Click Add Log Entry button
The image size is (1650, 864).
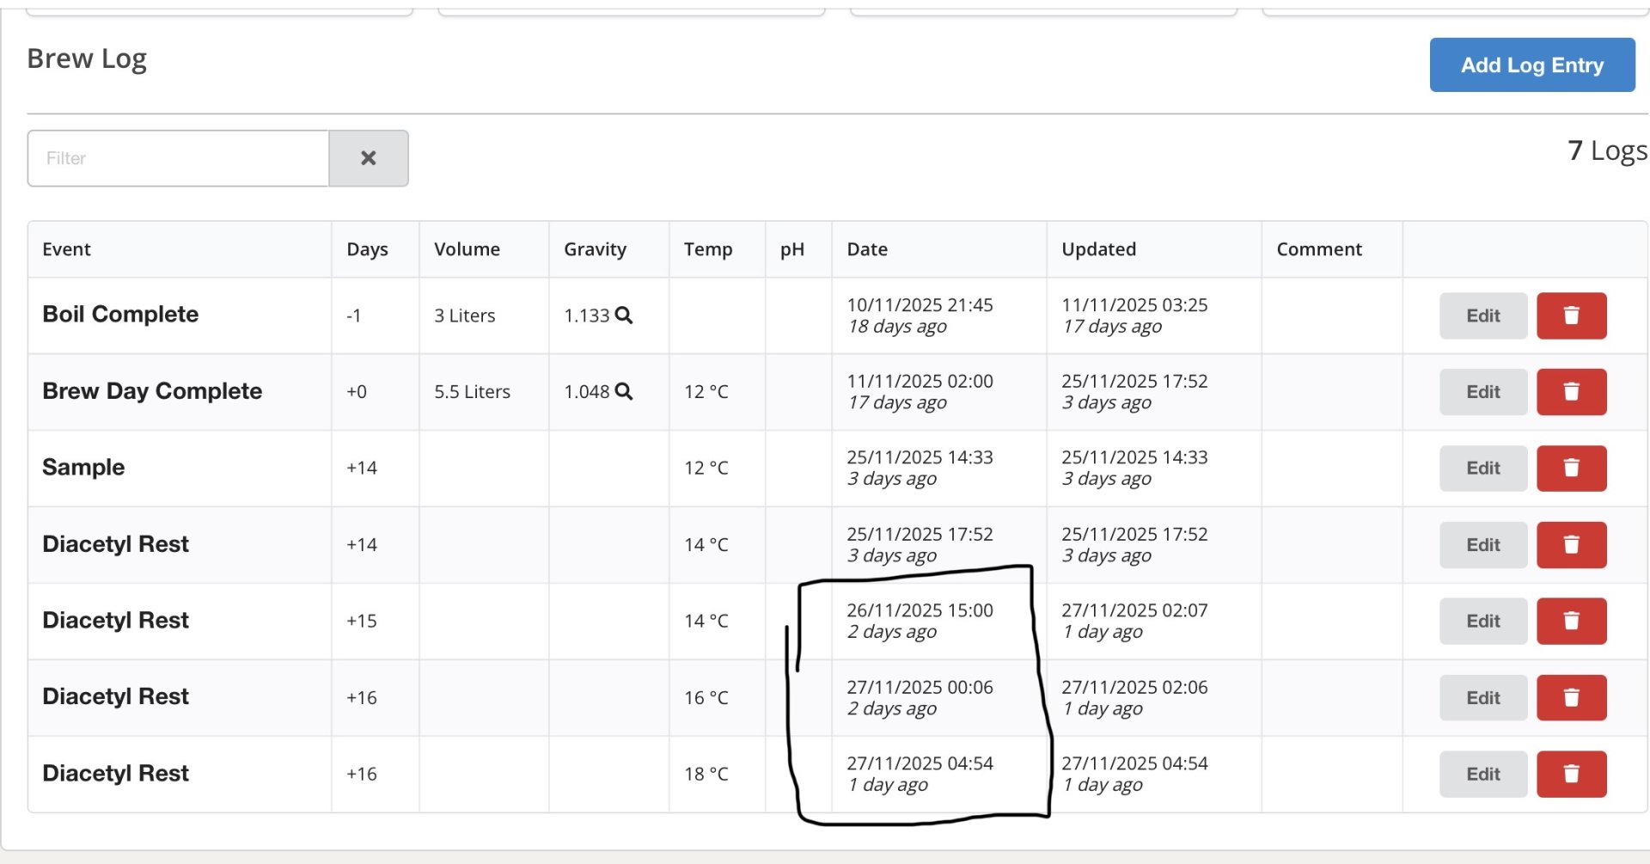click(x=1531, y=65)
